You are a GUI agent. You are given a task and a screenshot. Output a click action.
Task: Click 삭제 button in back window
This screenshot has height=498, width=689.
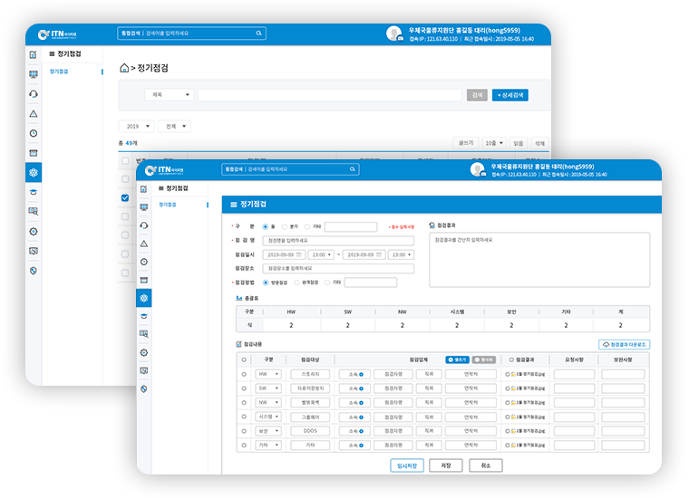point(539,143)
